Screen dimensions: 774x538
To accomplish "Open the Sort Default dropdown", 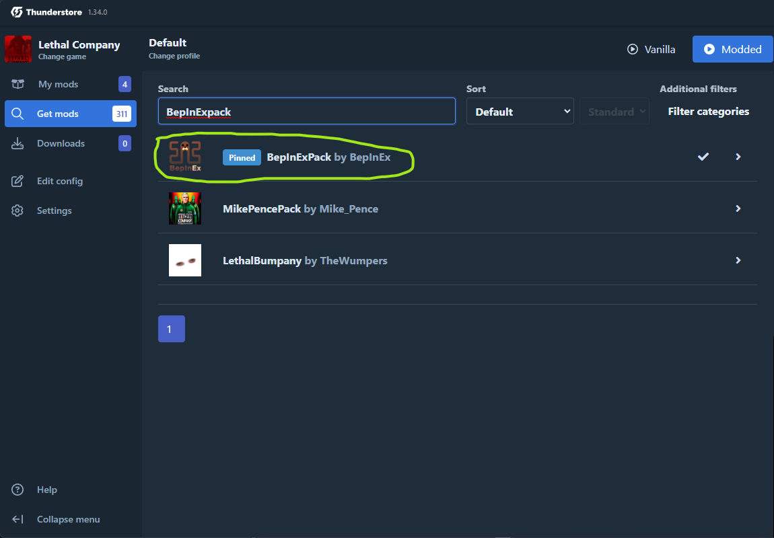I will click(520, 111).
